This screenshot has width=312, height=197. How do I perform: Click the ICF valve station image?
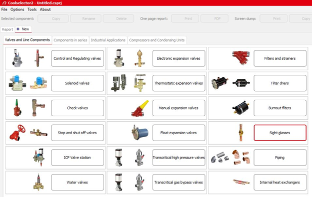39,157
